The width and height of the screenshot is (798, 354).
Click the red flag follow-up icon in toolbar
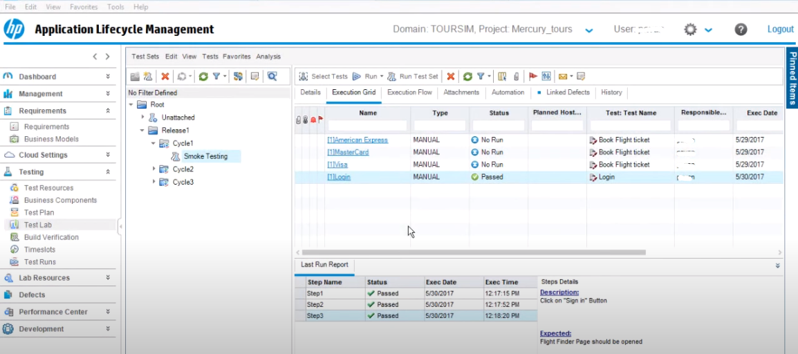pos(532,77)
